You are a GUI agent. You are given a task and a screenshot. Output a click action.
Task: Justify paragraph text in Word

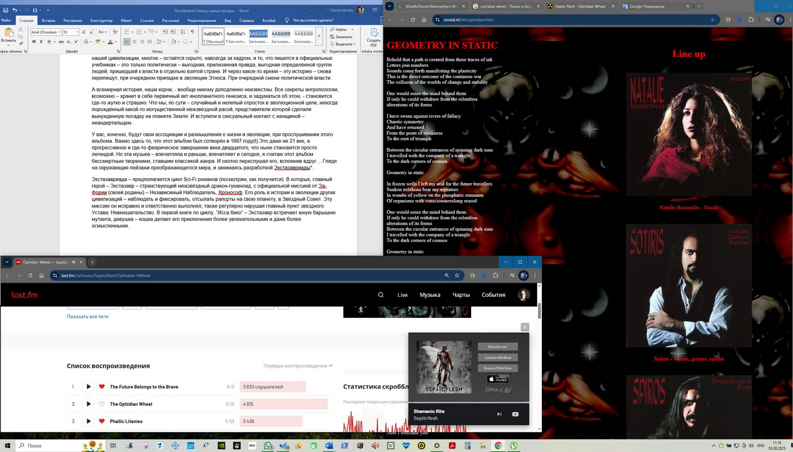(149, 42)
